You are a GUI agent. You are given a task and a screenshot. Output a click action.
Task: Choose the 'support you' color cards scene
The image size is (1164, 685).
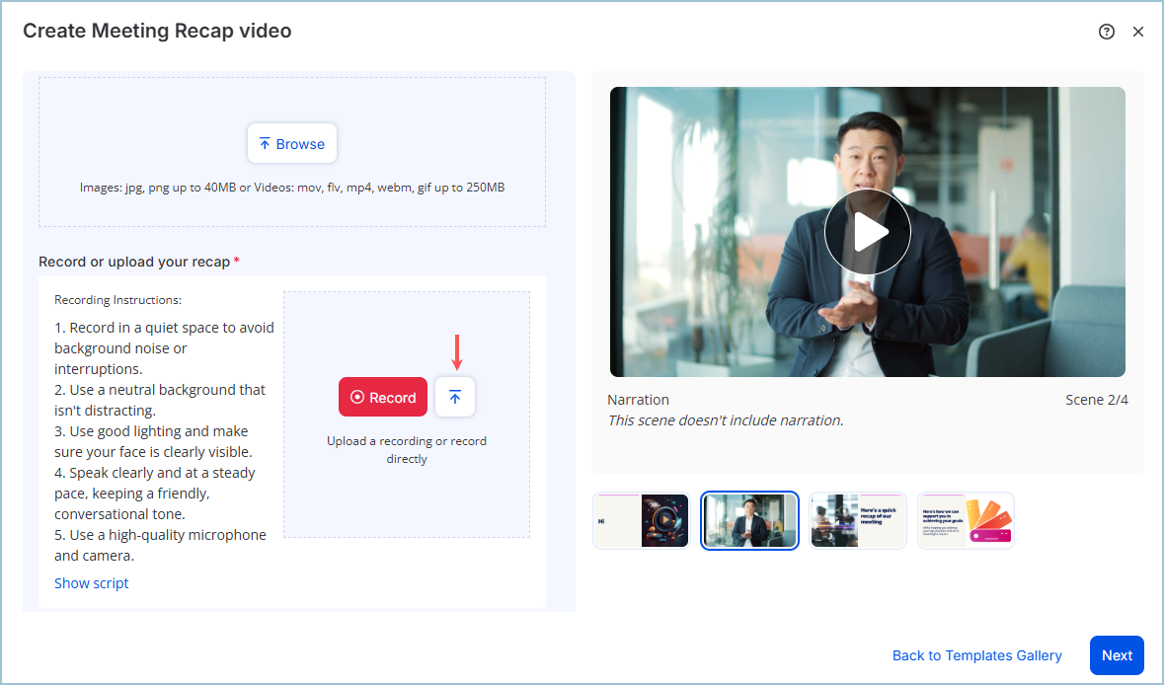coord(966,520)
